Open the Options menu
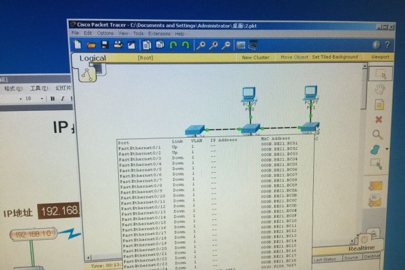 [105, 33]
